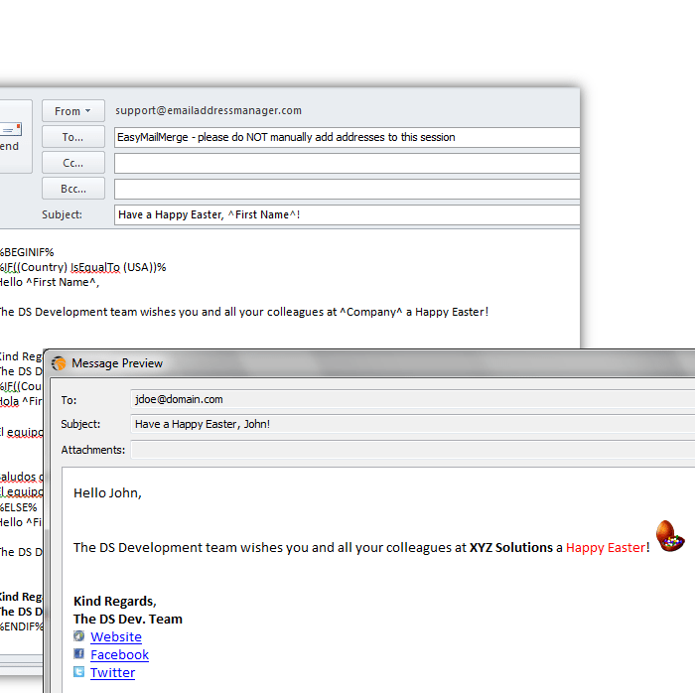Click the %BEGINIF% line in message body

[x=27, y=252]
